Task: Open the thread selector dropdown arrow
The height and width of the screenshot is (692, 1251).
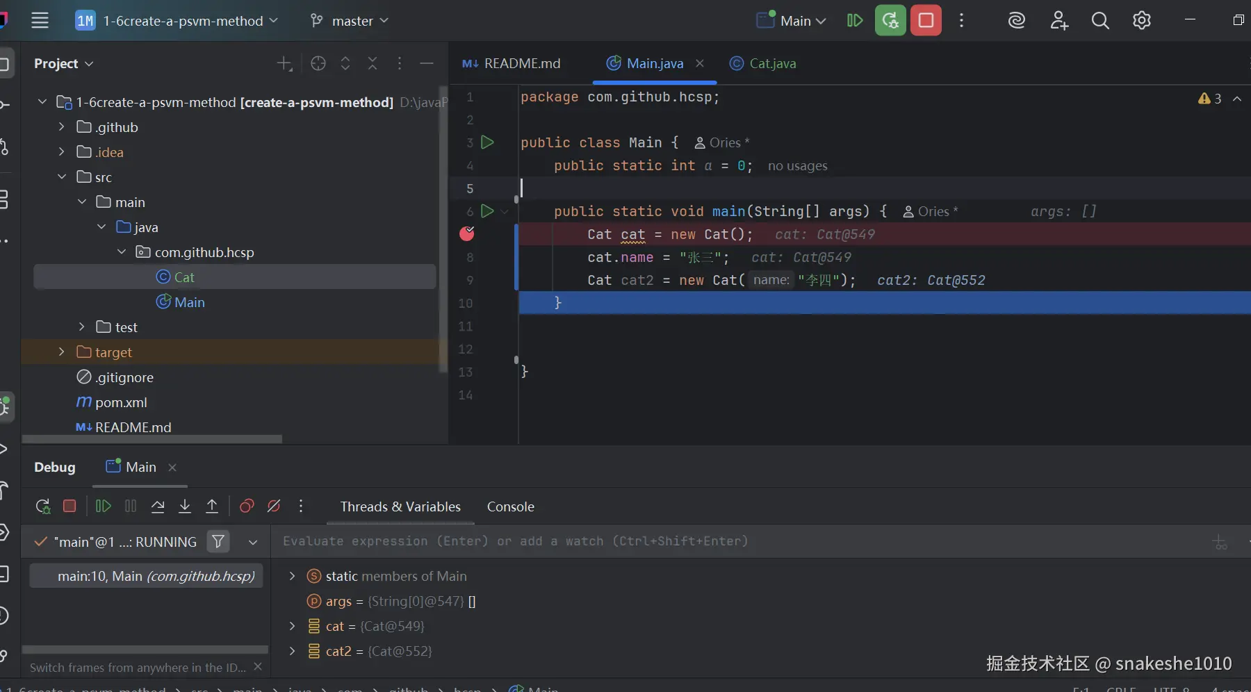Action: 253,542
